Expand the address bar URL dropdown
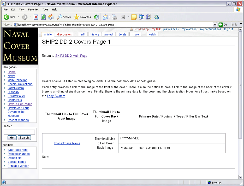 tap(215, 25)
